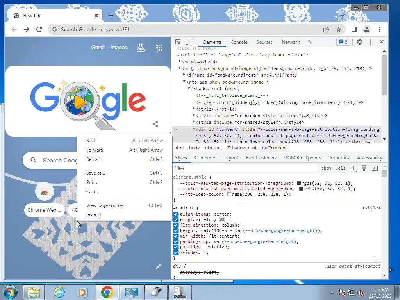Open the dark attribution-foreground color swatch
The height and width of the screenshot is (300, 400).
pyautogui.click(x=299, y=183)
